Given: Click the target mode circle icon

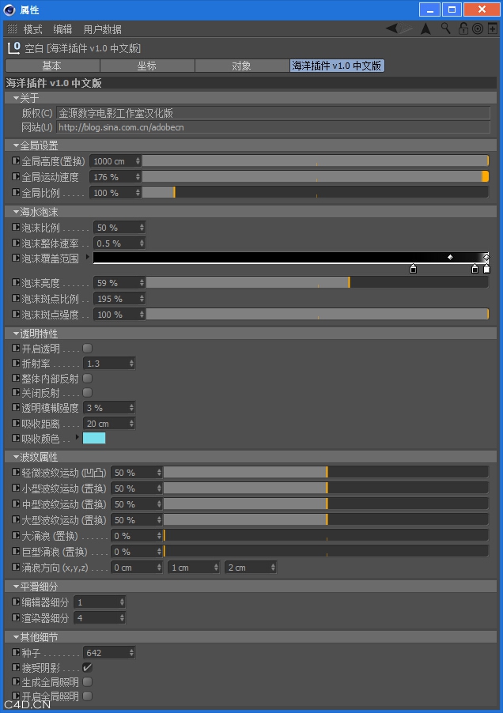Looking at the screenshot, I should [478, 28].
